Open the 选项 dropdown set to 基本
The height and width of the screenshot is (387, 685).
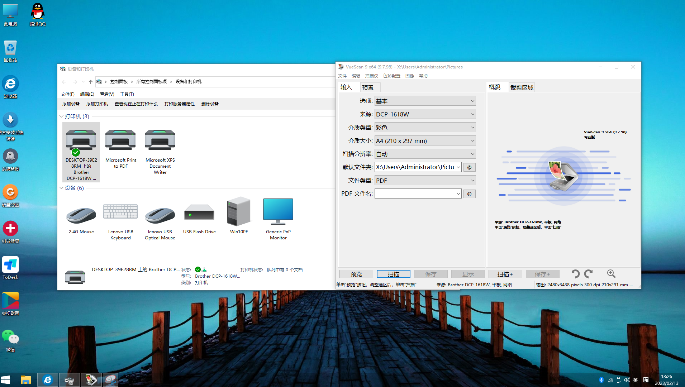click(425, 101)
